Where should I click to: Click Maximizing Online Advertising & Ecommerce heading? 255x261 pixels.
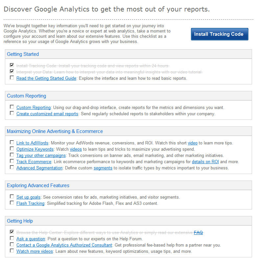55,131
